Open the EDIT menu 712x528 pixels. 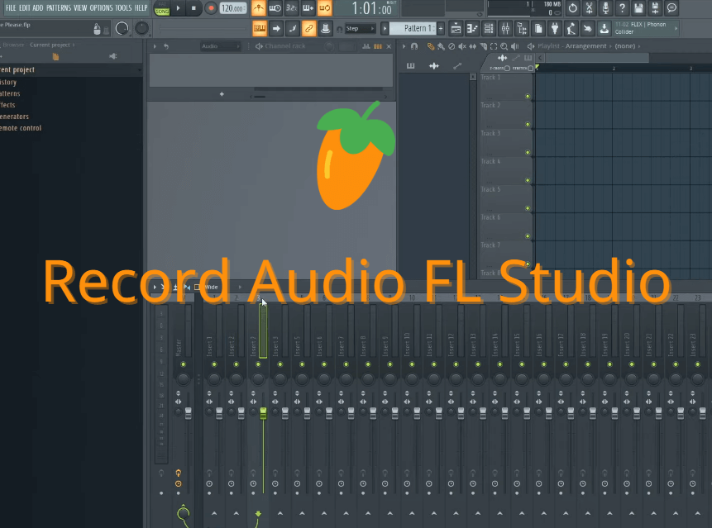click(25, 7)
